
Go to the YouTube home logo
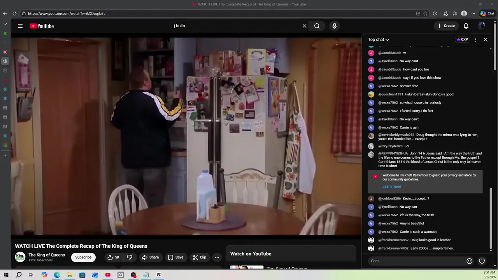[x=42, y=26]
